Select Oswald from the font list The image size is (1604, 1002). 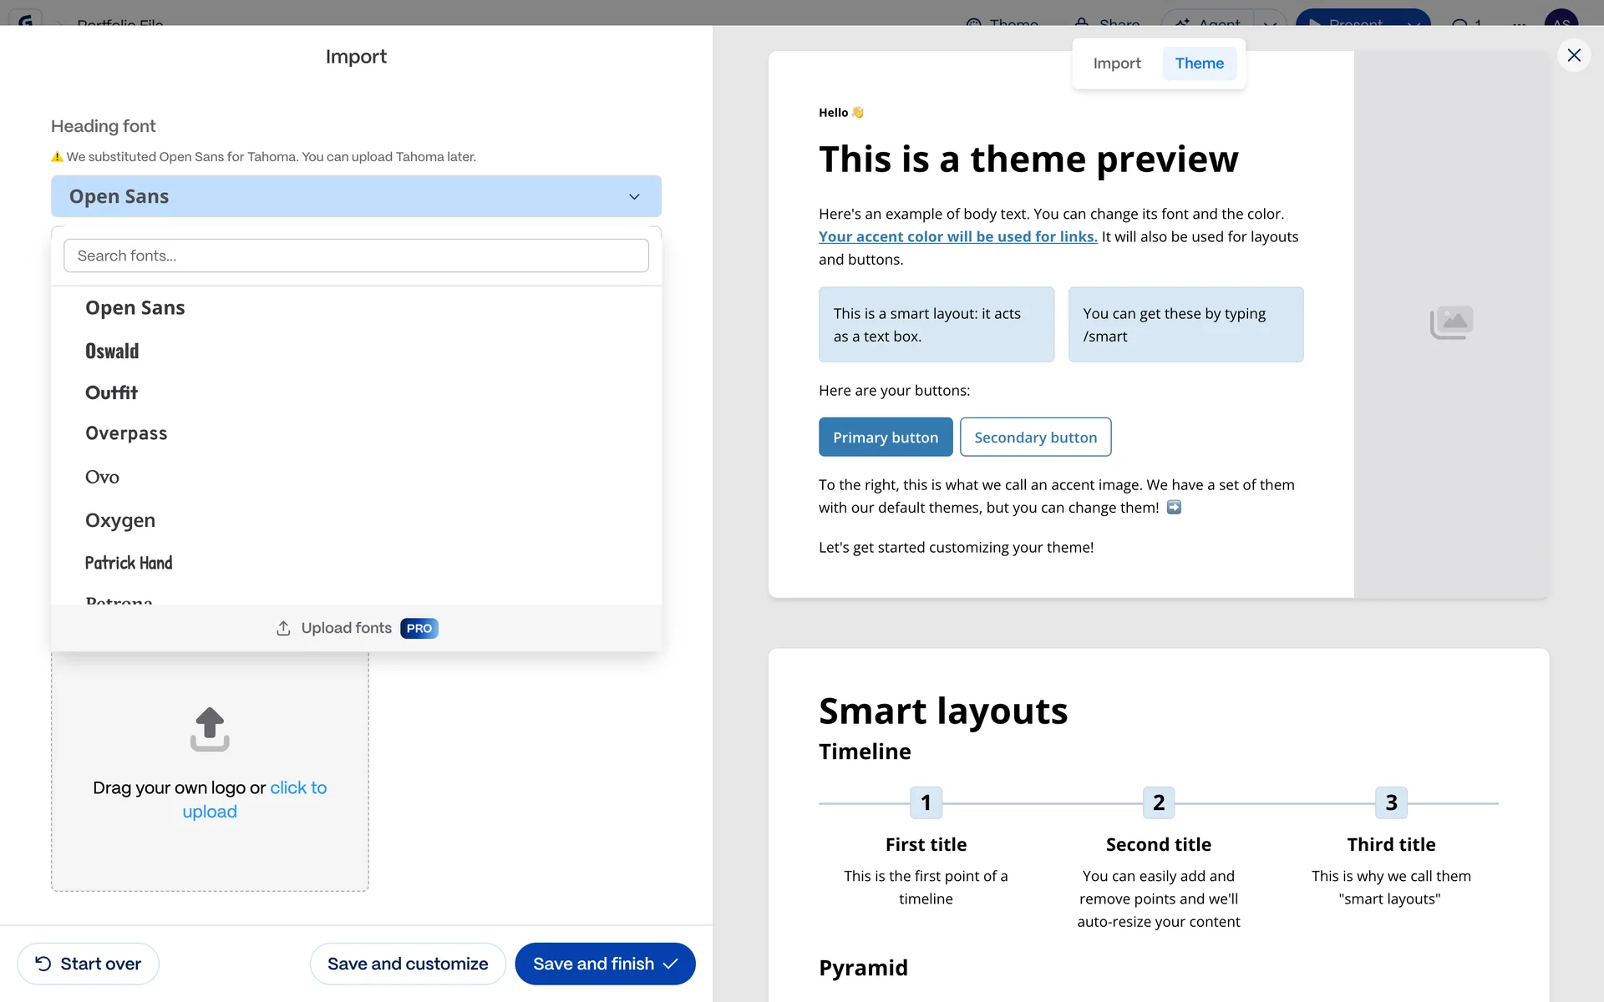coord(112,352)
